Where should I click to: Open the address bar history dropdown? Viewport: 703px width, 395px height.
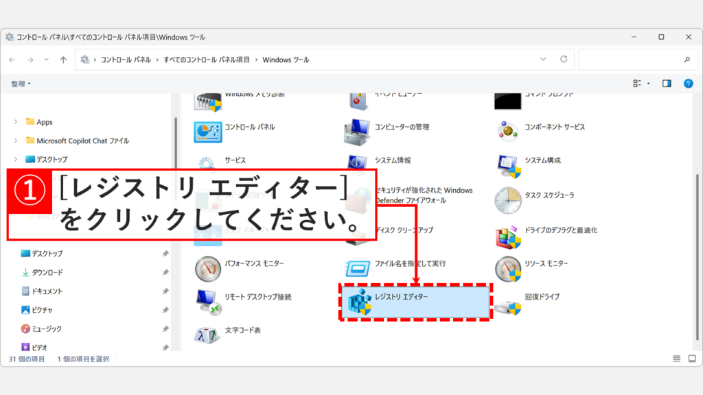click(544, 59)
